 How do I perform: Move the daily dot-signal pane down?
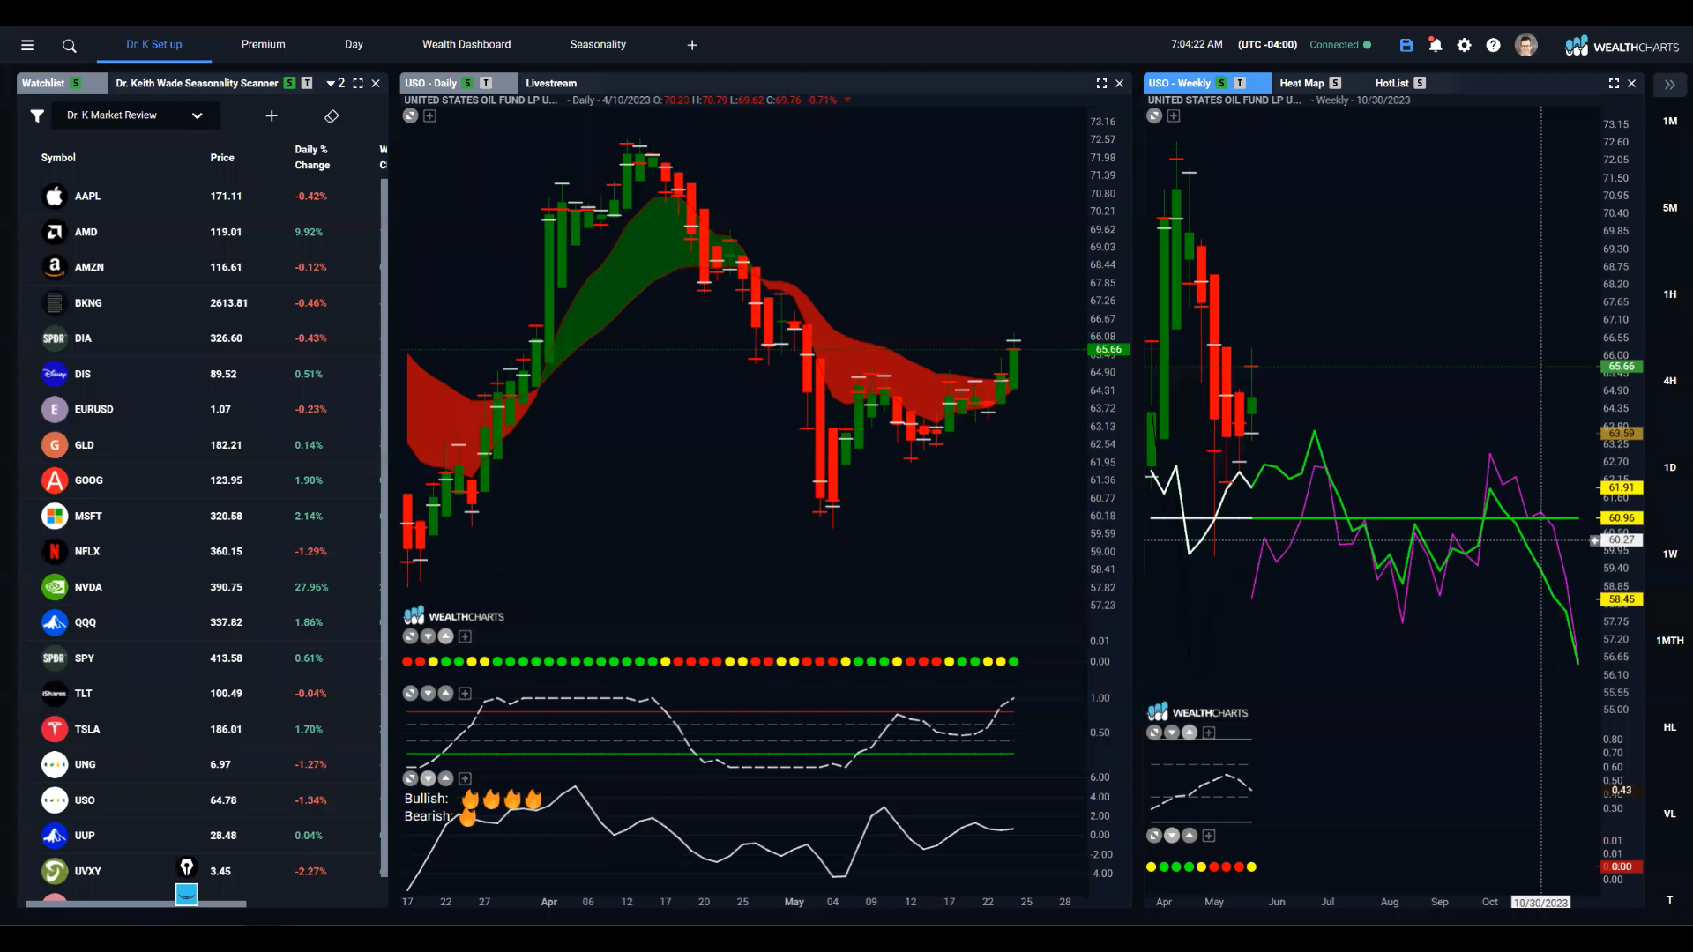click(429, 636)
